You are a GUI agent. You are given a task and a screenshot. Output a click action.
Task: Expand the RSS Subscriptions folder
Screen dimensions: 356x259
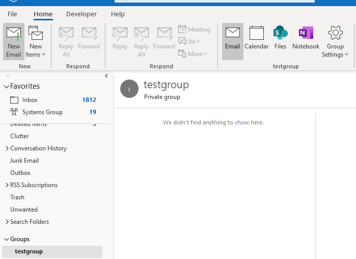(x=7, y=185)
